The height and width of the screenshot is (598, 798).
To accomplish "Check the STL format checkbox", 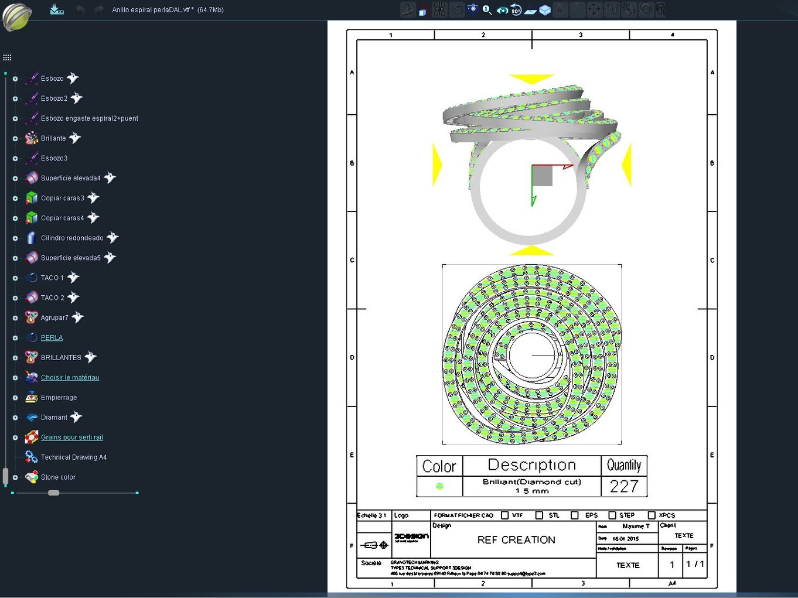I will click(x=539, y=515).
